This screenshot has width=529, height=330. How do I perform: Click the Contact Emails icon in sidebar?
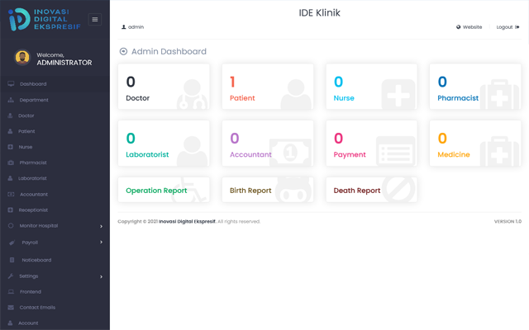[x=11, y=307]
